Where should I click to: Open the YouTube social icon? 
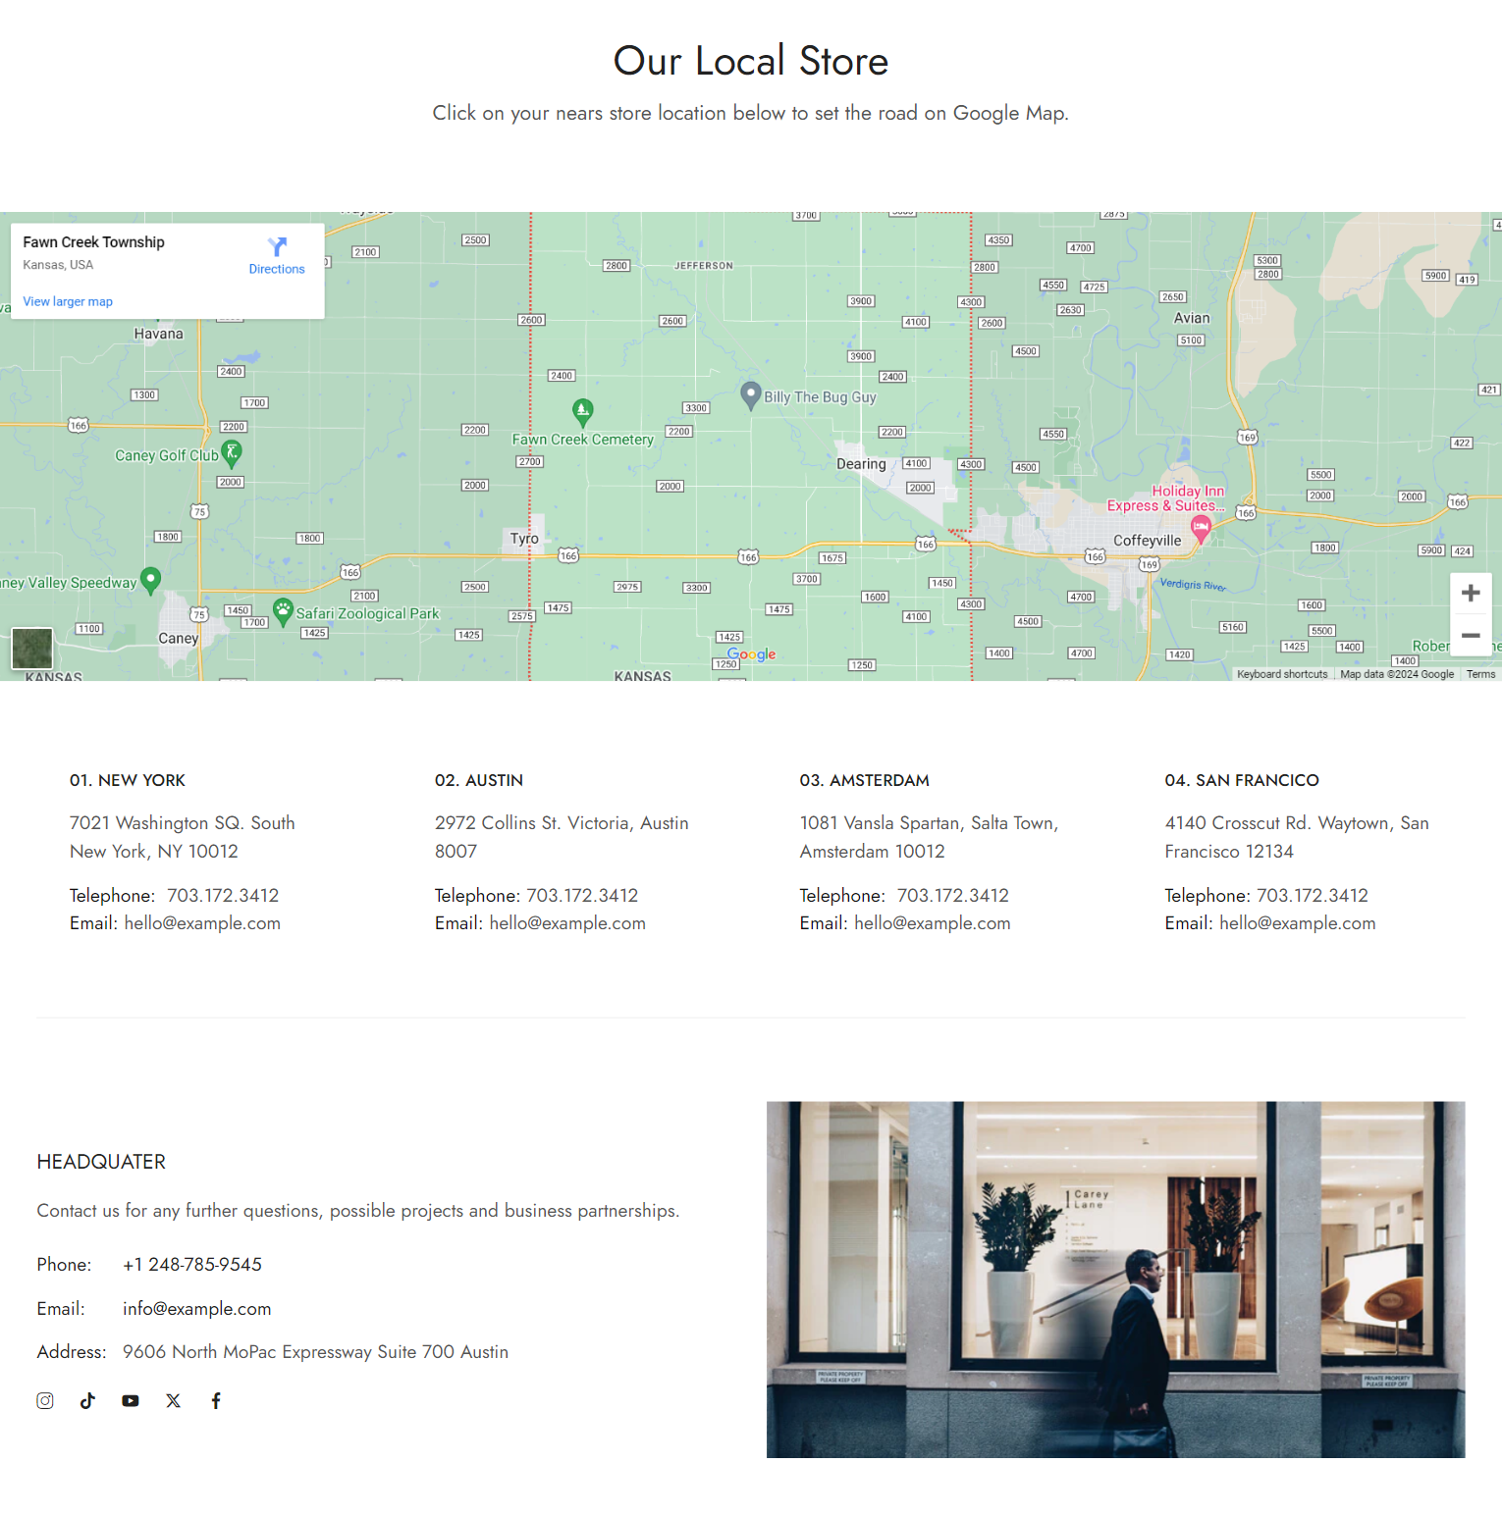coord(131,1400)
